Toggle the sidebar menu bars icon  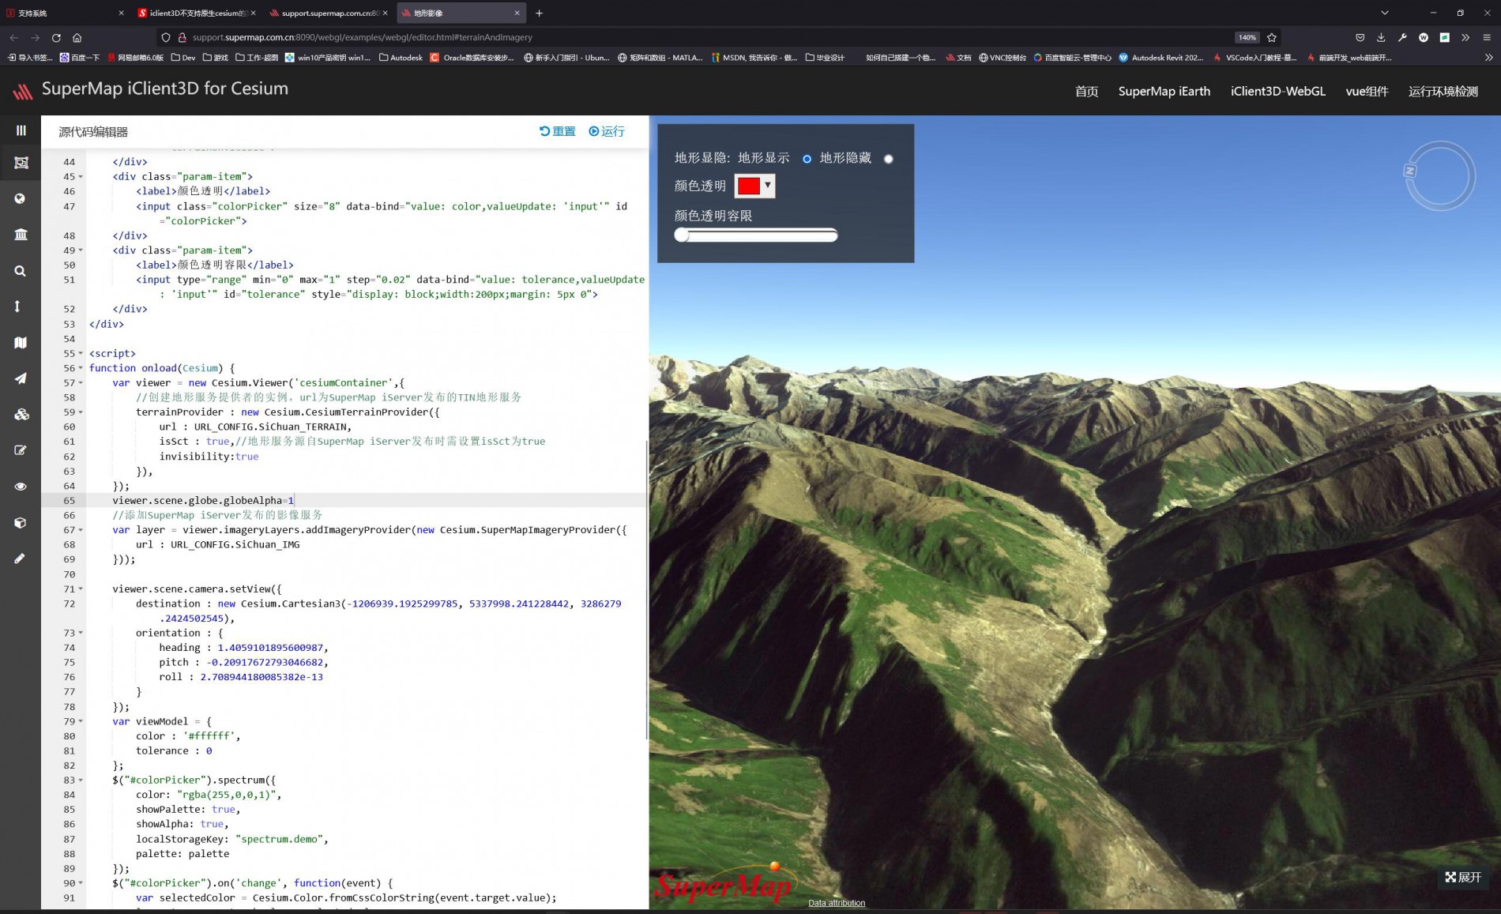pos(21,130)
